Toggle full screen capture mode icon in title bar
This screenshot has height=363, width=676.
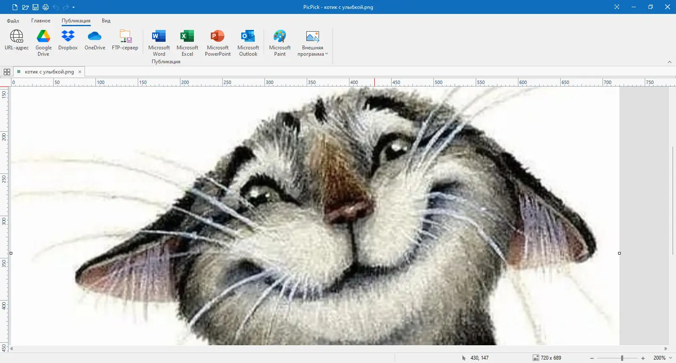tap(617, 7)
